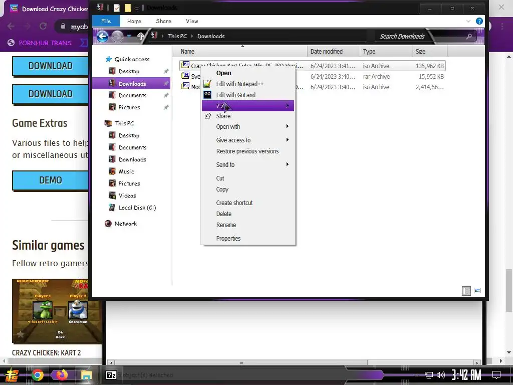The image size is (513, 385).
Task: Expand the ribbon chevron
Action: pos(468,21)
